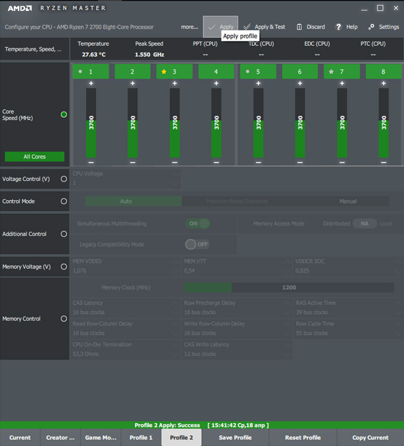Select Manual control mode
Screen dimensions: 404x446
tap(348, 201)
